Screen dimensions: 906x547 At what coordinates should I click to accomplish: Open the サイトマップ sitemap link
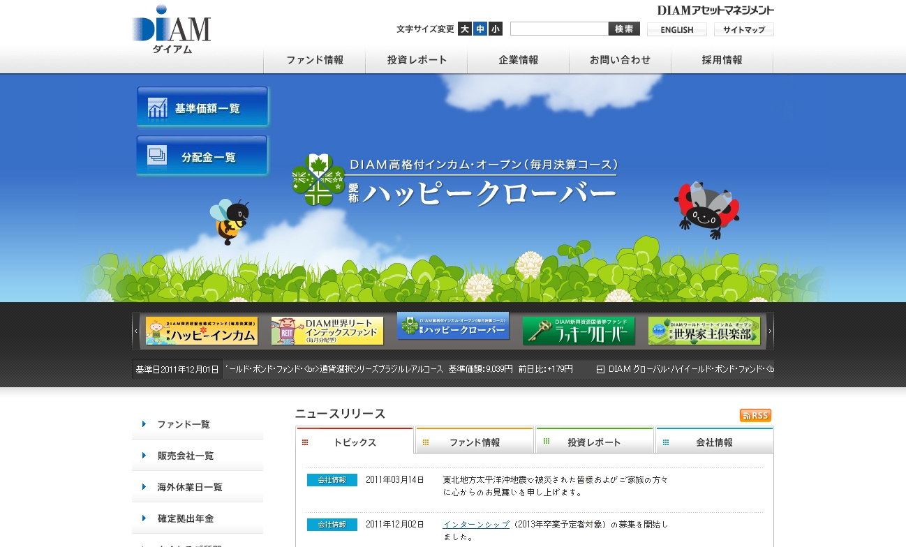pyautogui.click(x=744, y=29)
